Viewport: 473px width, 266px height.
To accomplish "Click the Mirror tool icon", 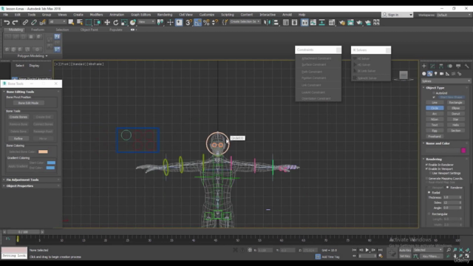I will coord(267,22).
